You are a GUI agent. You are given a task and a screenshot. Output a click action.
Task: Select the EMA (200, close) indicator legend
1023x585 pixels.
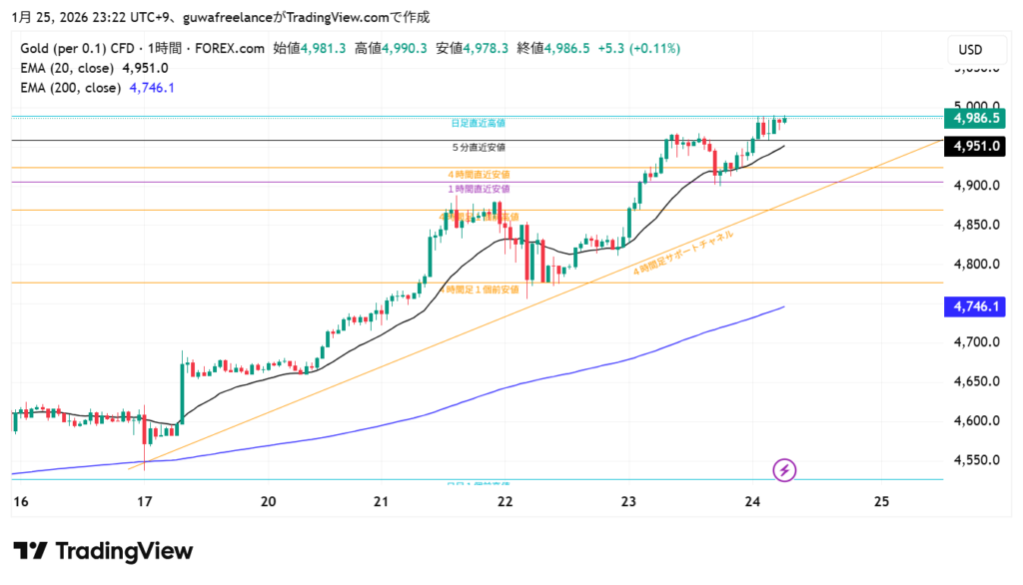pyautogui.click(x=98, y=88)
